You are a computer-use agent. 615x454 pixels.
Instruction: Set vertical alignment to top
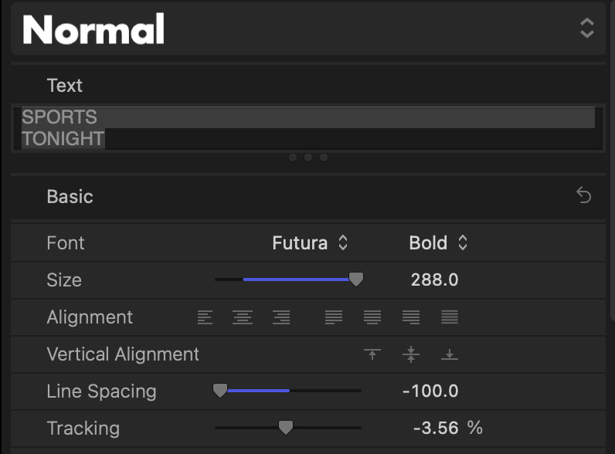(372, 354)
